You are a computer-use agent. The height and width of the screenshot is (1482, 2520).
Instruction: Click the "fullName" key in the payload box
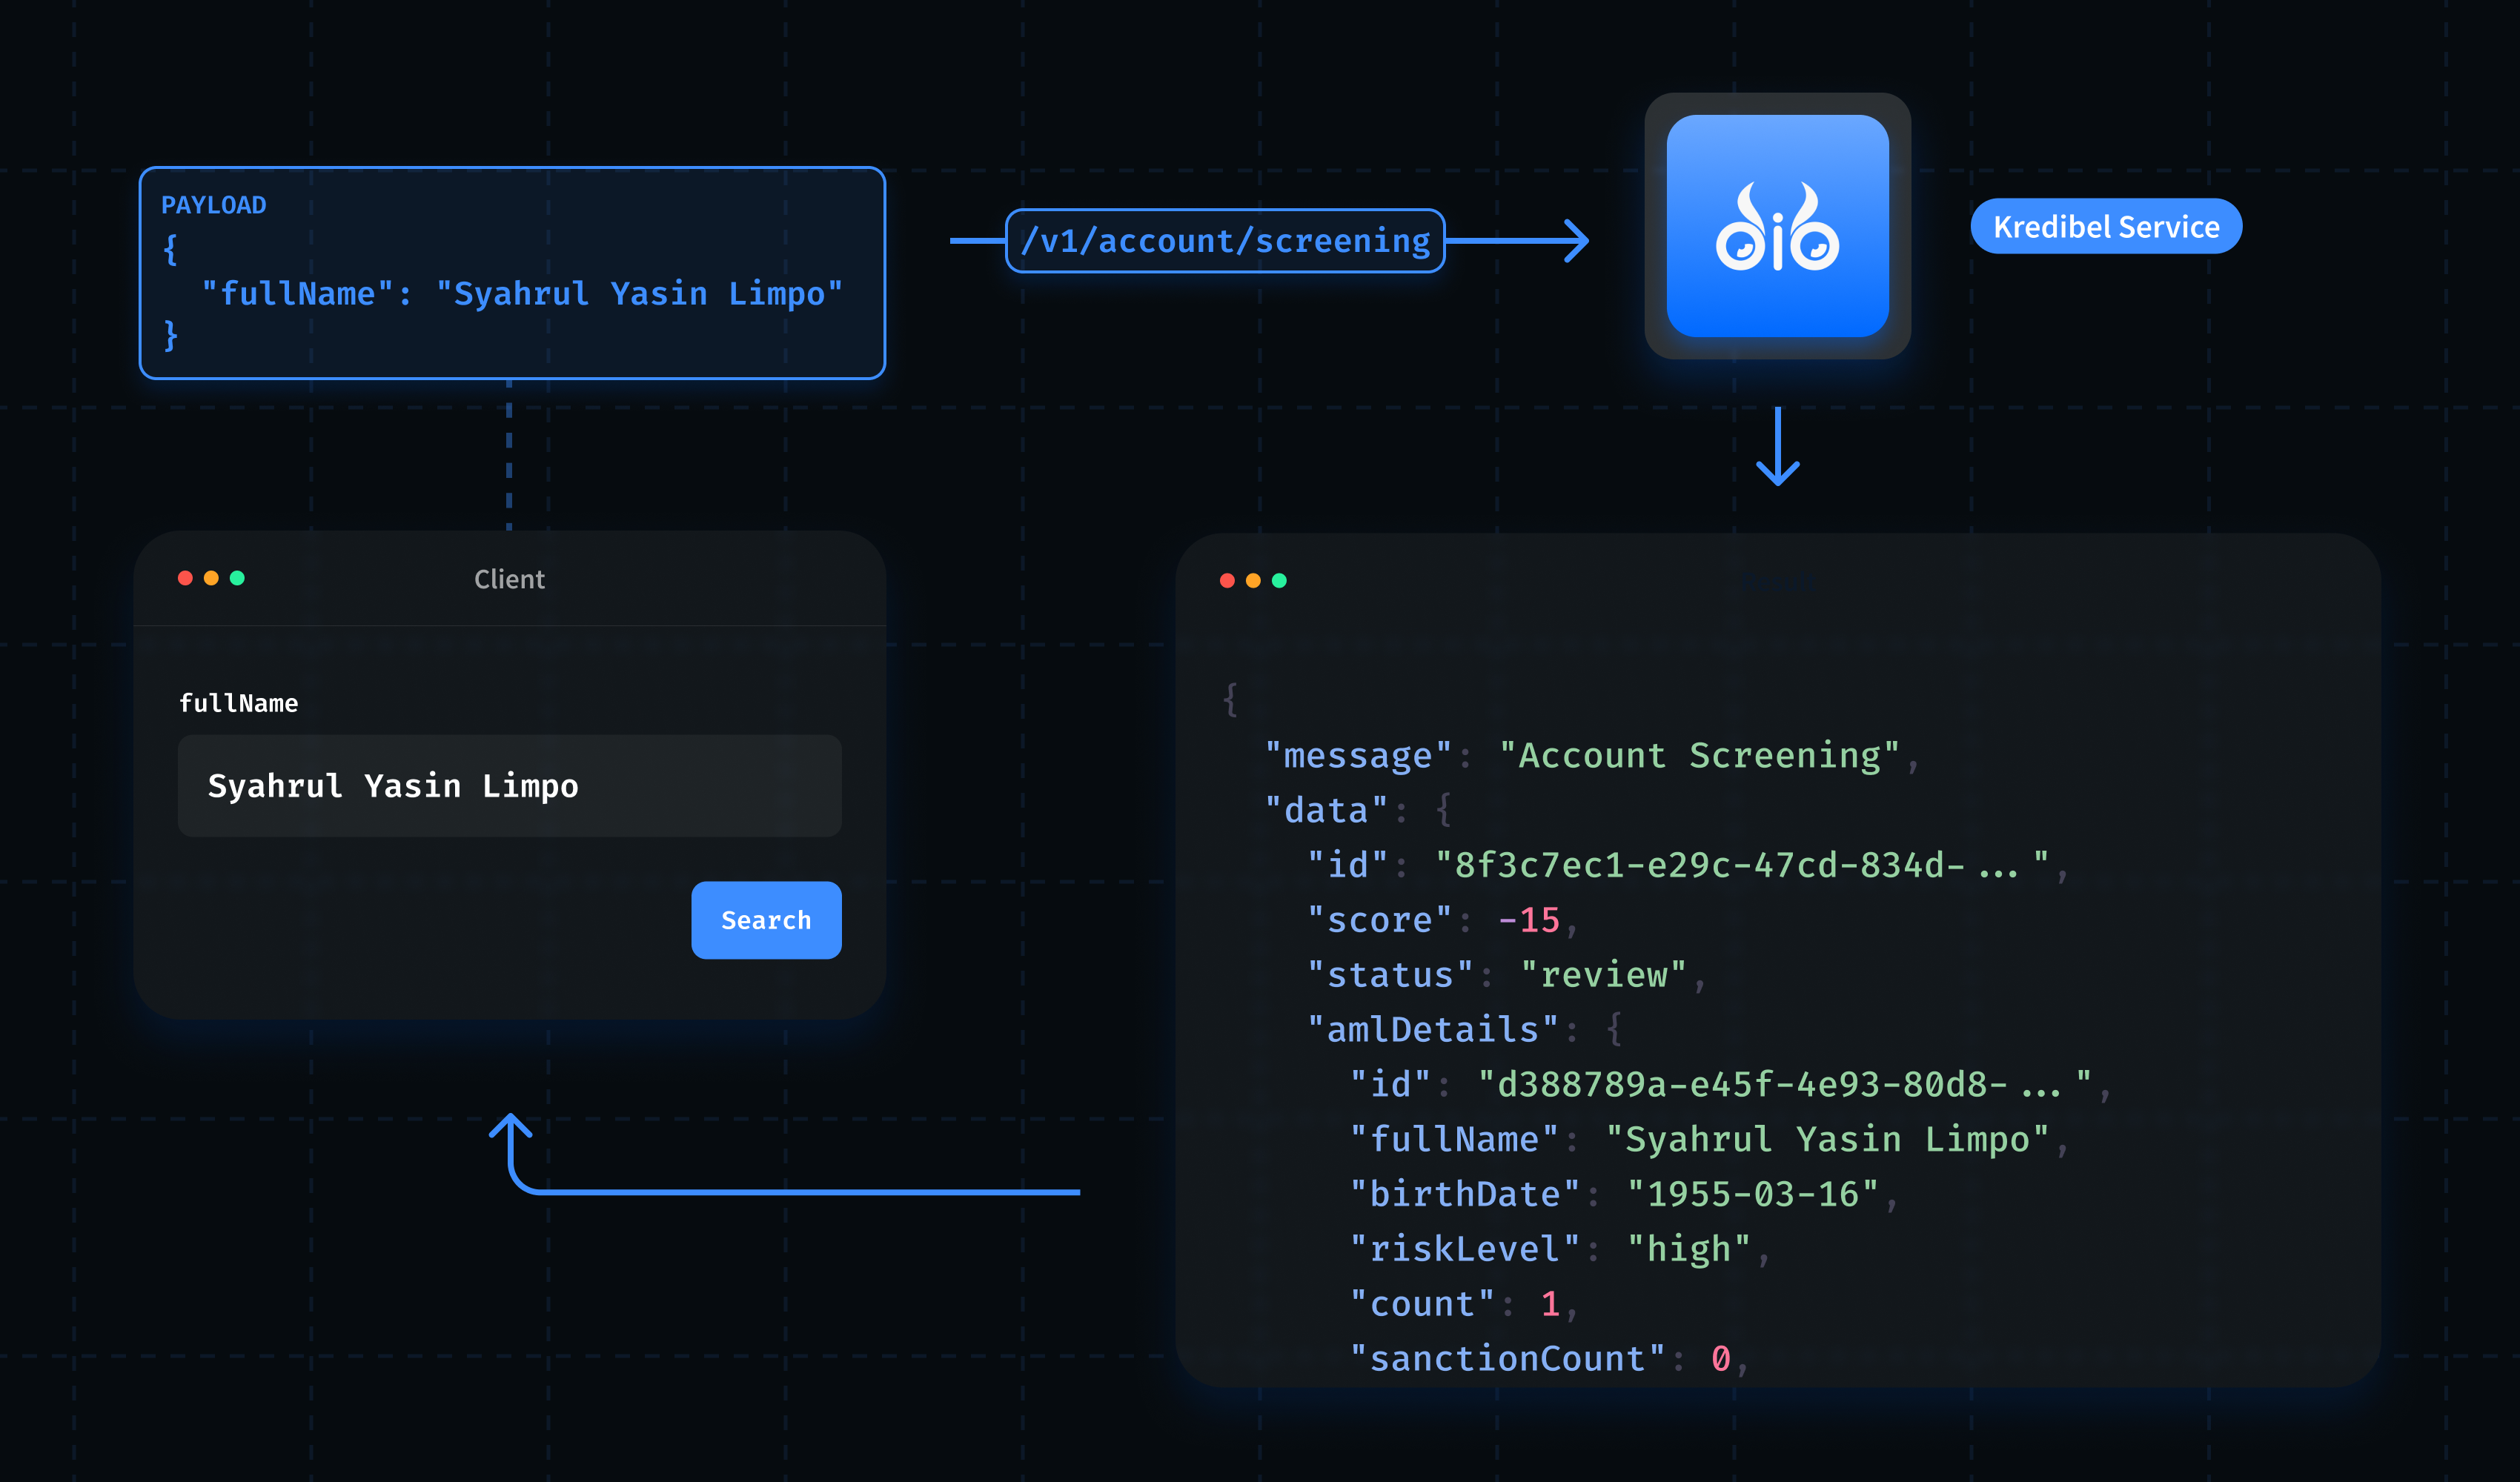point(298,293)
